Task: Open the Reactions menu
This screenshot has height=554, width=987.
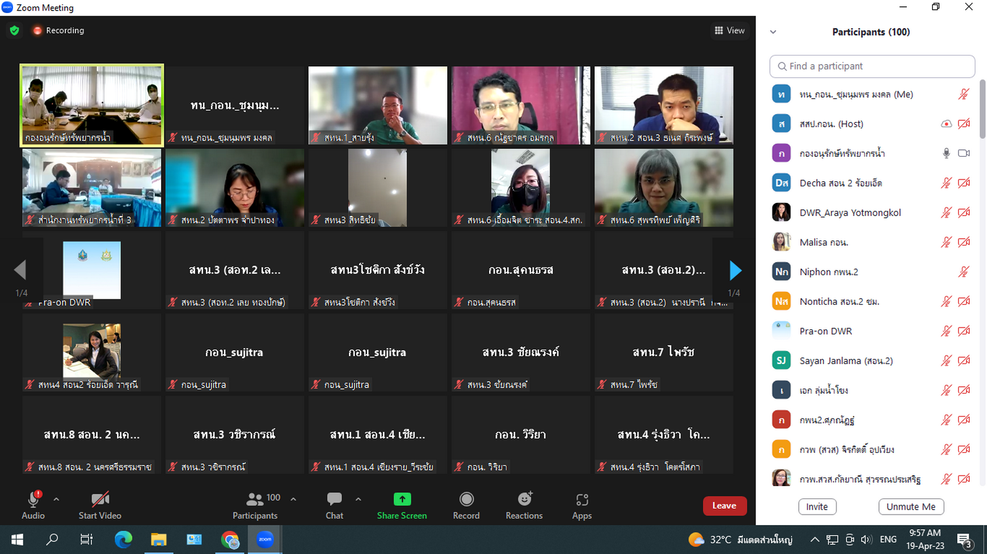Action: (524, 499)
